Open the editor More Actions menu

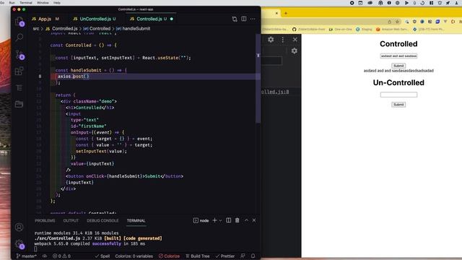coord(253,19)
